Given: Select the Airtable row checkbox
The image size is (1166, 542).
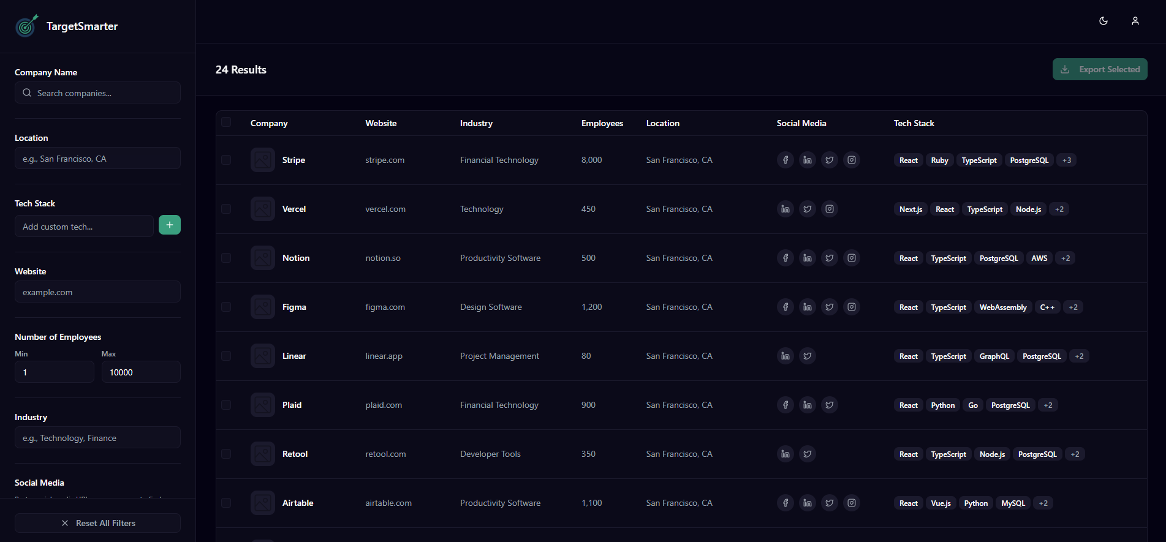Looking at the screenshot, I should coord(226,503).
